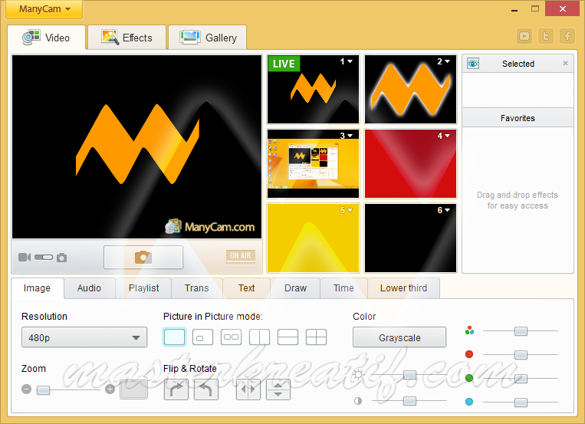Open the Facebook share icon
Screen dimensions: 585x424
tap(567, 36)
